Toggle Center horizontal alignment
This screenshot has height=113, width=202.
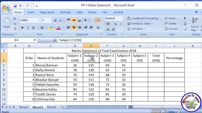point(74,27)
